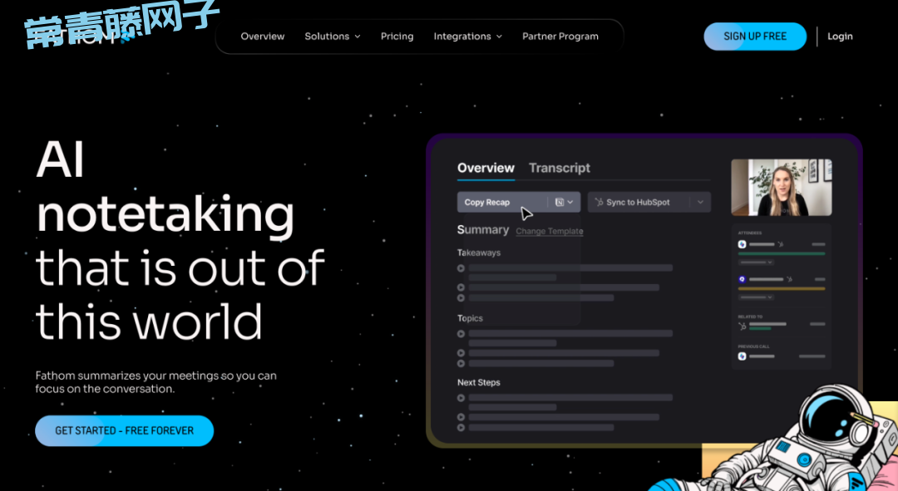Viewport: 898px width, 491px height.
Task: Click the SIGN UP FREE button
Action: tap(754, 37)
